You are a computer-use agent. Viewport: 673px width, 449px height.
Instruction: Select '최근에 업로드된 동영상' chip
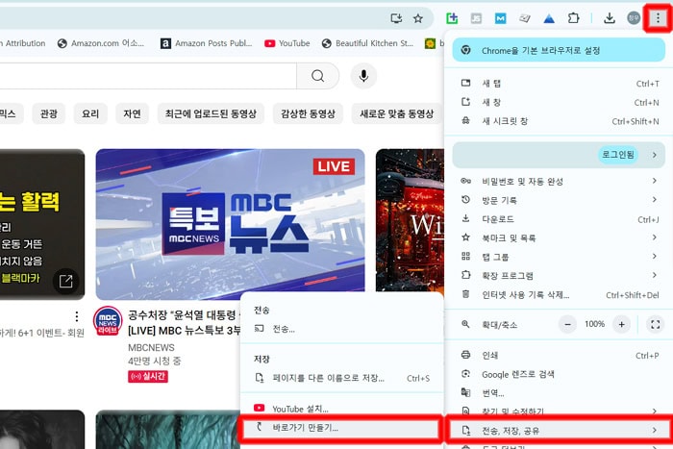211,113
